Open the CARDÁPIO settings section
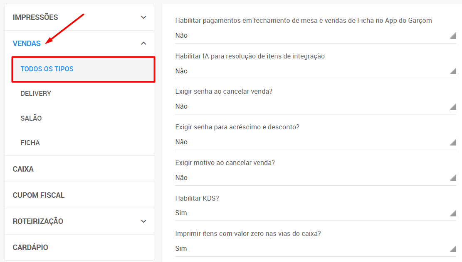Viewport: 462px width, 262px height. tap(30, 247)
